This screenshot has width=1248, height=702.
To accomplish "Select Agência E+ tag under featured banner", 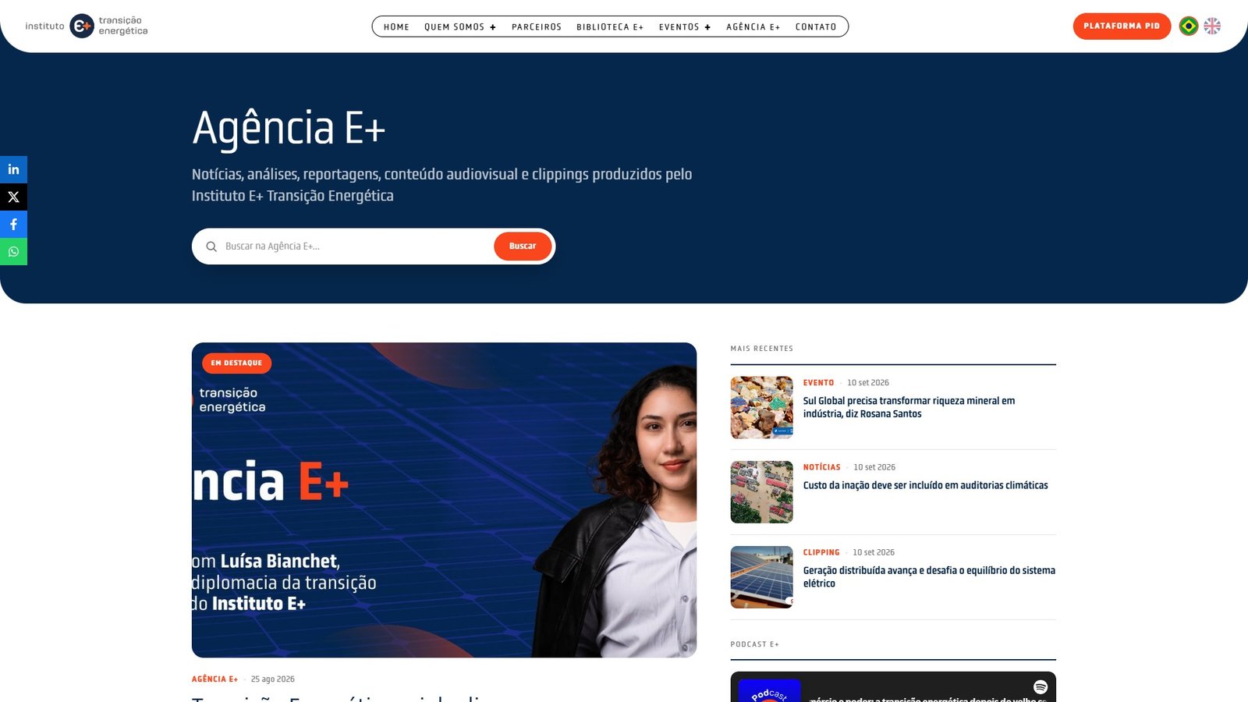I will coord(214,679).
